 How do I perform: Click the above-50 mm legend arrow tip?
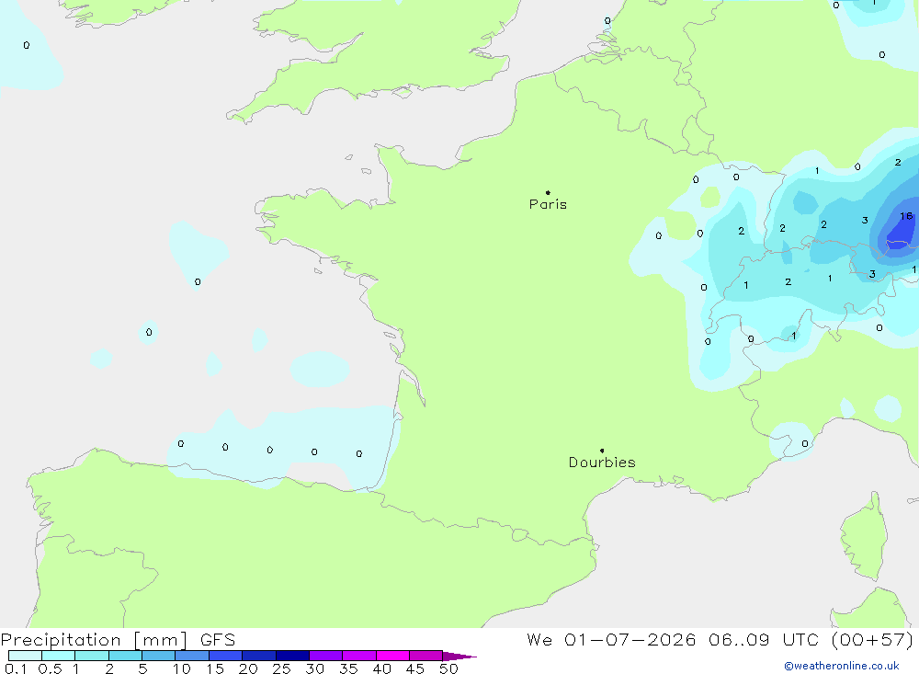459,657
